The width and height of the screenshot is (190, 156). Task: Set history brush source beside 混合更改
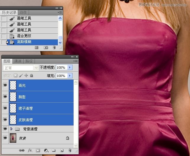point(4,36)
